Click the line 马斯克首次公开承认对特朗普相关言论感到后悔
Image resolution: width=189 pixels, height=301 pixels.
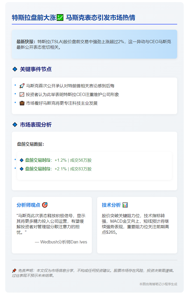[x=70, y=86]
